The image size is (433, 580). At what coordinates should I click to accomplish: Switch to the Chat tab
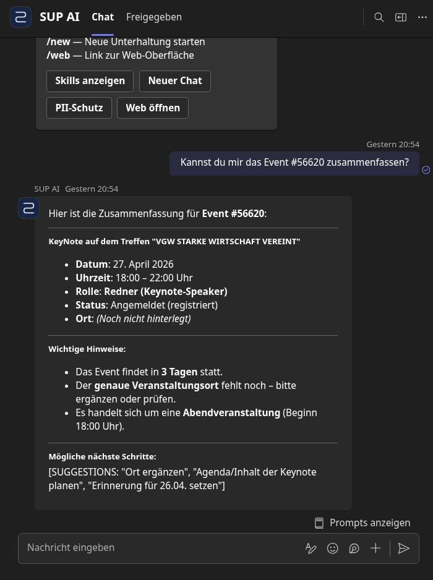point(103,17)
